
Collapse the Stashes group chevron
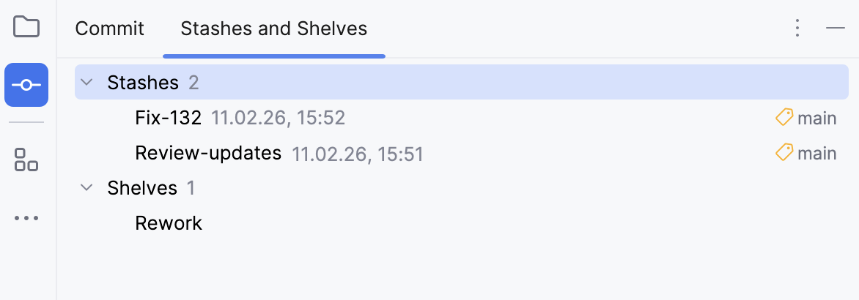[86, 82]
